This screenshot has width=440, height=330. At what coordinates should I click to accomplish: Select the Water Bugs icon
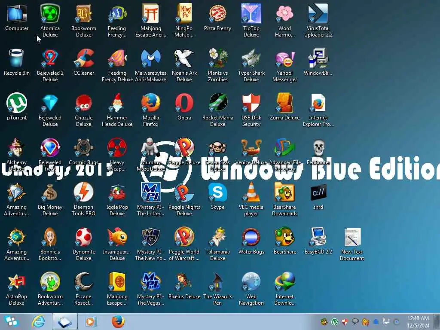pyautogui.click(x=251, y=241)
